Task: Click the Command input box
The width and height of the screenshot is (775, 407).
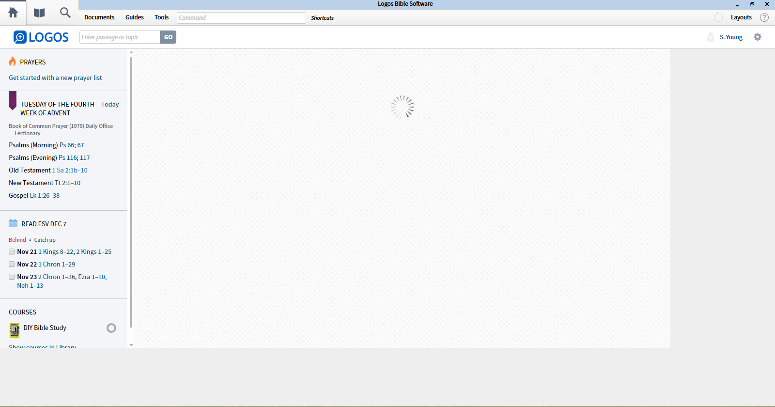Action: coord(241,18)
